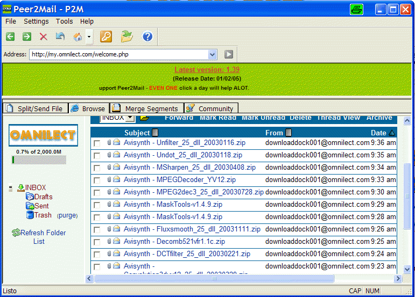Click the attachment clip icon of MSharpen message
This screenshot has width=415, height=297.
coord(109,167)
